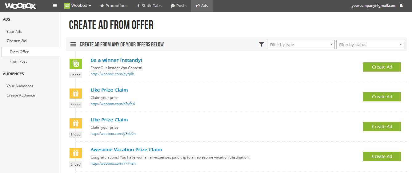412x173 pixels.
Task: Open link http://woobox.com/7k7hsh
Action: tap(113, 163)
